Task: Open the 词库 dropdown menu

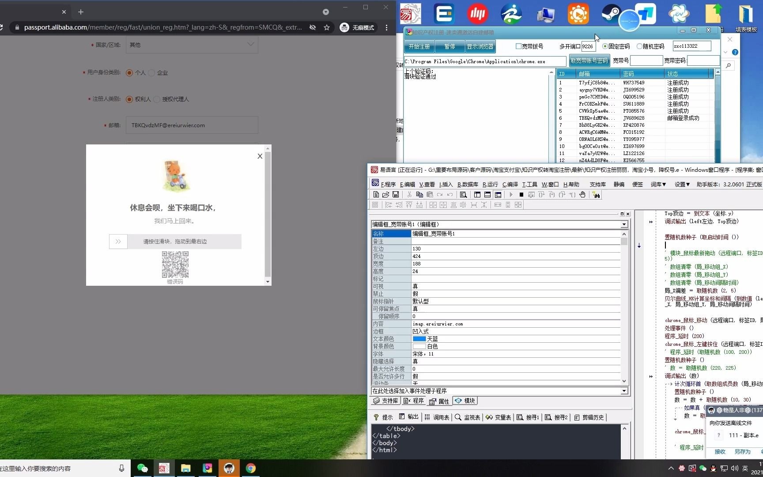Action: pyautogui.click(x=658, y=184)
